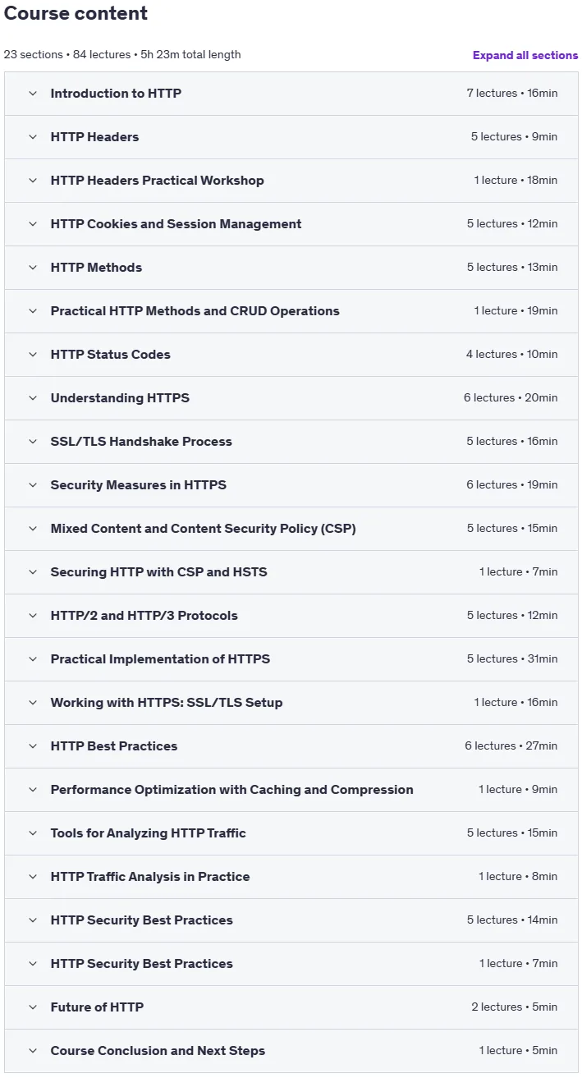Viewport: 582px width, 1078px height.
Task: Open Course Conclusion and Next Steps section
Action: coord(291,1051)
